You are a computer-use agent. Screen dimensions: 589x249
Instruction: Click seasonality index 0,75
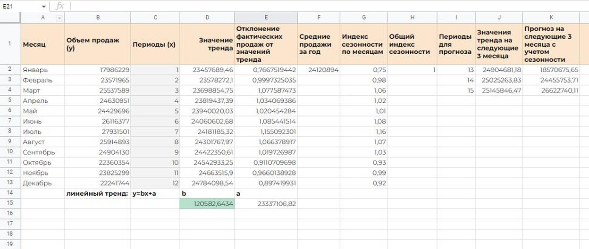coord(363,70)
